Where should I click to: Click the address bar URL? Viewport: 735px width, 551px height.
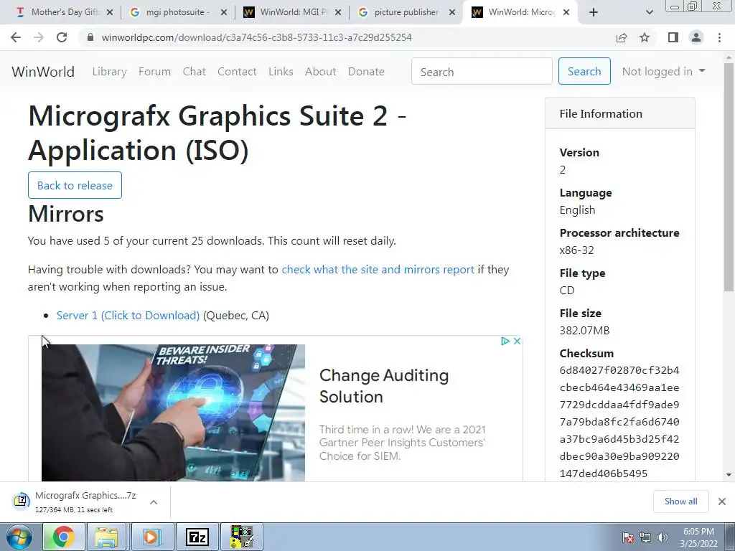coord(256,37)
